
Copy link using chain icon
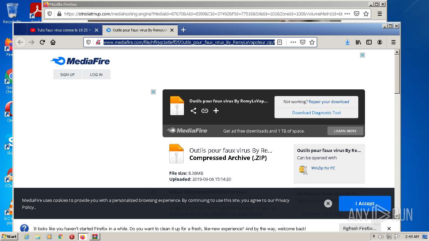coord(205,111)
